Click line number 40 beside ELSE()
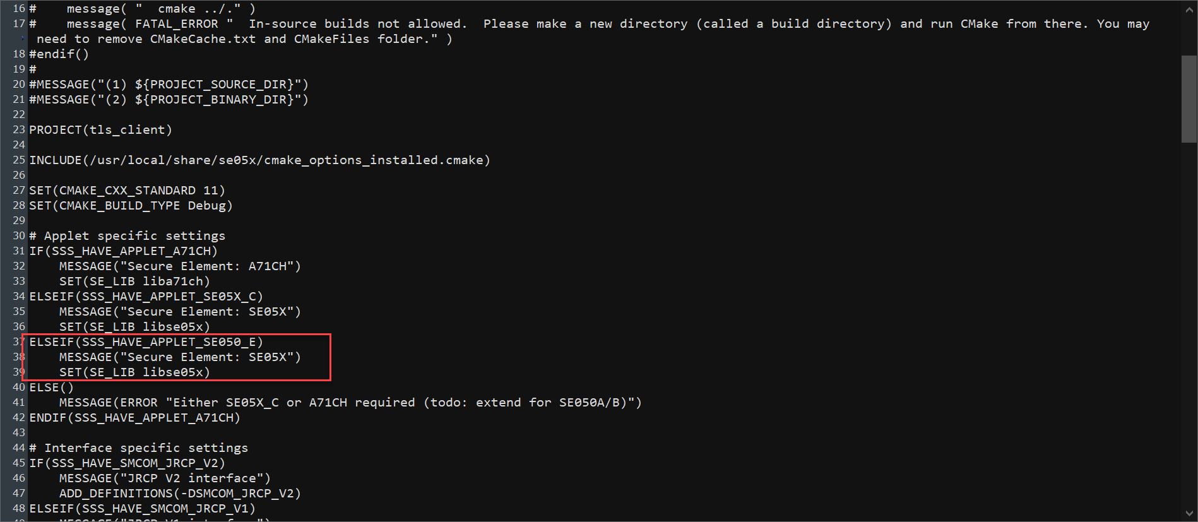The image size is (1198, 522). (x=18, y=388)
